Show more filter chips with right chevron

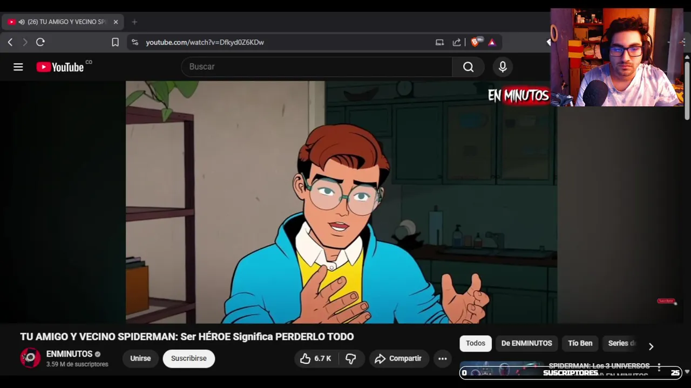(x=651, y=347)
